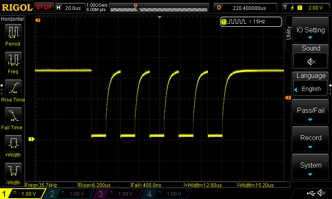Click the Fall<400.0ns measurement result
Viewport: 332px width, 199px height.
point(158,185)
